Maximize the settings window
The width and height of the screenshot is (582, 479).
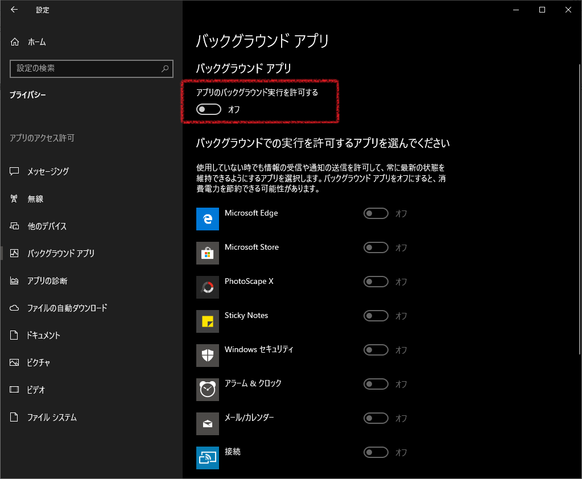point(542,10)
